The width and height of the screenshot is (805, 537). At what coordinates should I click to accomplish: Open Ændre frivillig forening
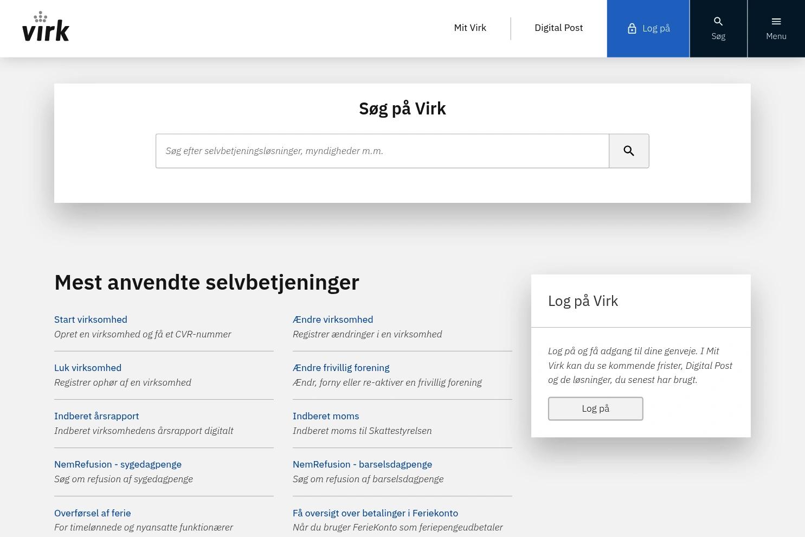pyautogui.click(x=341, y=368)
